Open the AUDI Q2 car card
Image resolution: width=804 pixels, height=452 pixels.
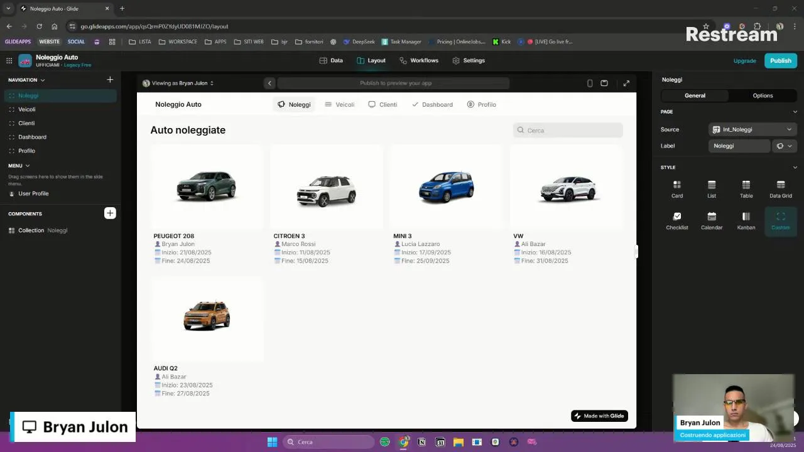pyautogui.click(x=207, y=338)
